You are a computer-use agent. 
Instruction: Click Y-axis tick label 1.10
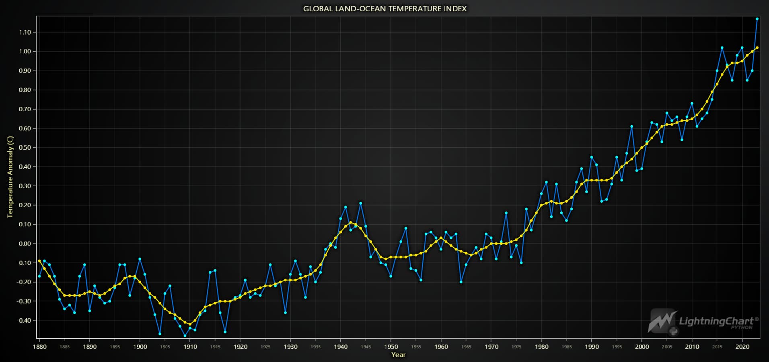pyautogui.click(x=25, y=33)
